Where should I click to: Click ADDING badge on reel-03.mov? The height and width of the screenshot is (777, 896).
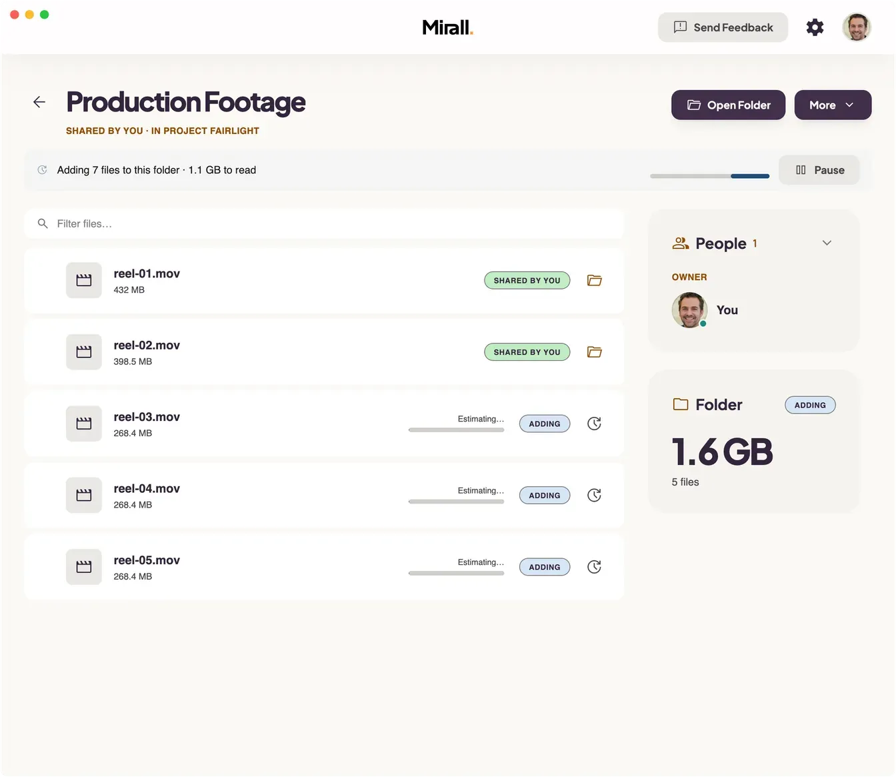coord(545,424)
